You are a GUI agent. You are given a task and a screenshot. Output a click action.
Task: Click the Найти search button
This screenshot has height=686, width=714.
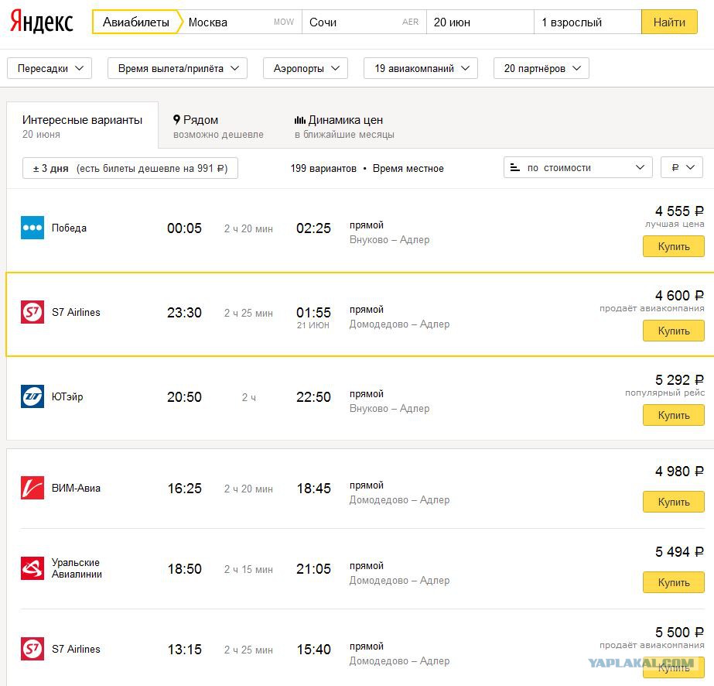pos(669,22)
